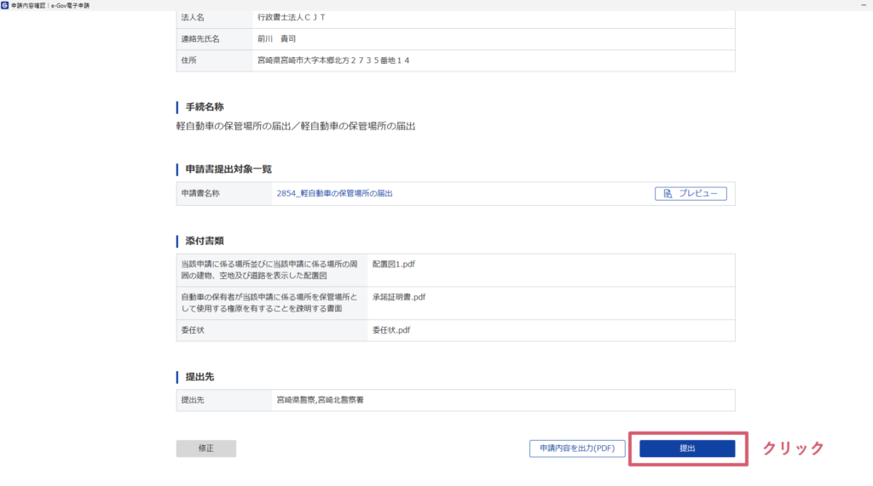The image size is (873, 486).
Task: Select the 承諾証明書.pdf attachment name
Action: coord(399,297)
